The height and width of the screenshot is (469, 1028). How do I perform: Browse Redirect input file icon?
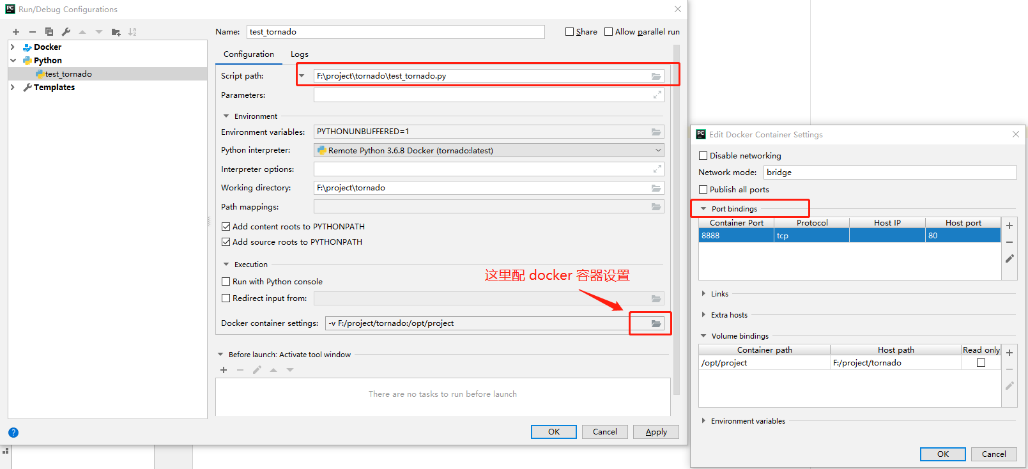(656, 298)
